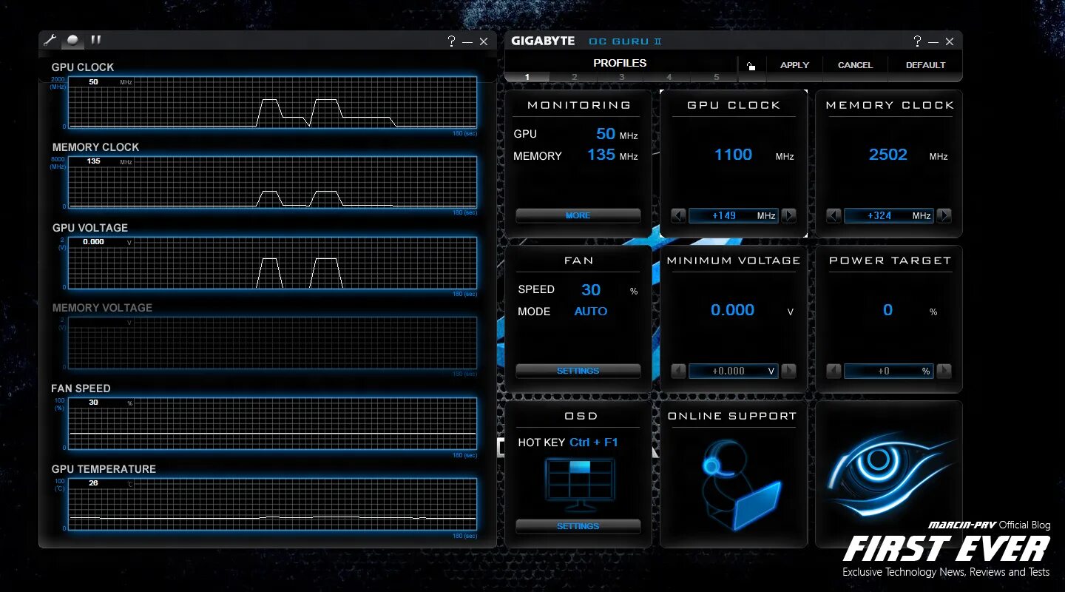The width and height of the screenshot is (1065, 592).
Task: Decrease memory clock with the left arrow
Action: tap(834, 215)
